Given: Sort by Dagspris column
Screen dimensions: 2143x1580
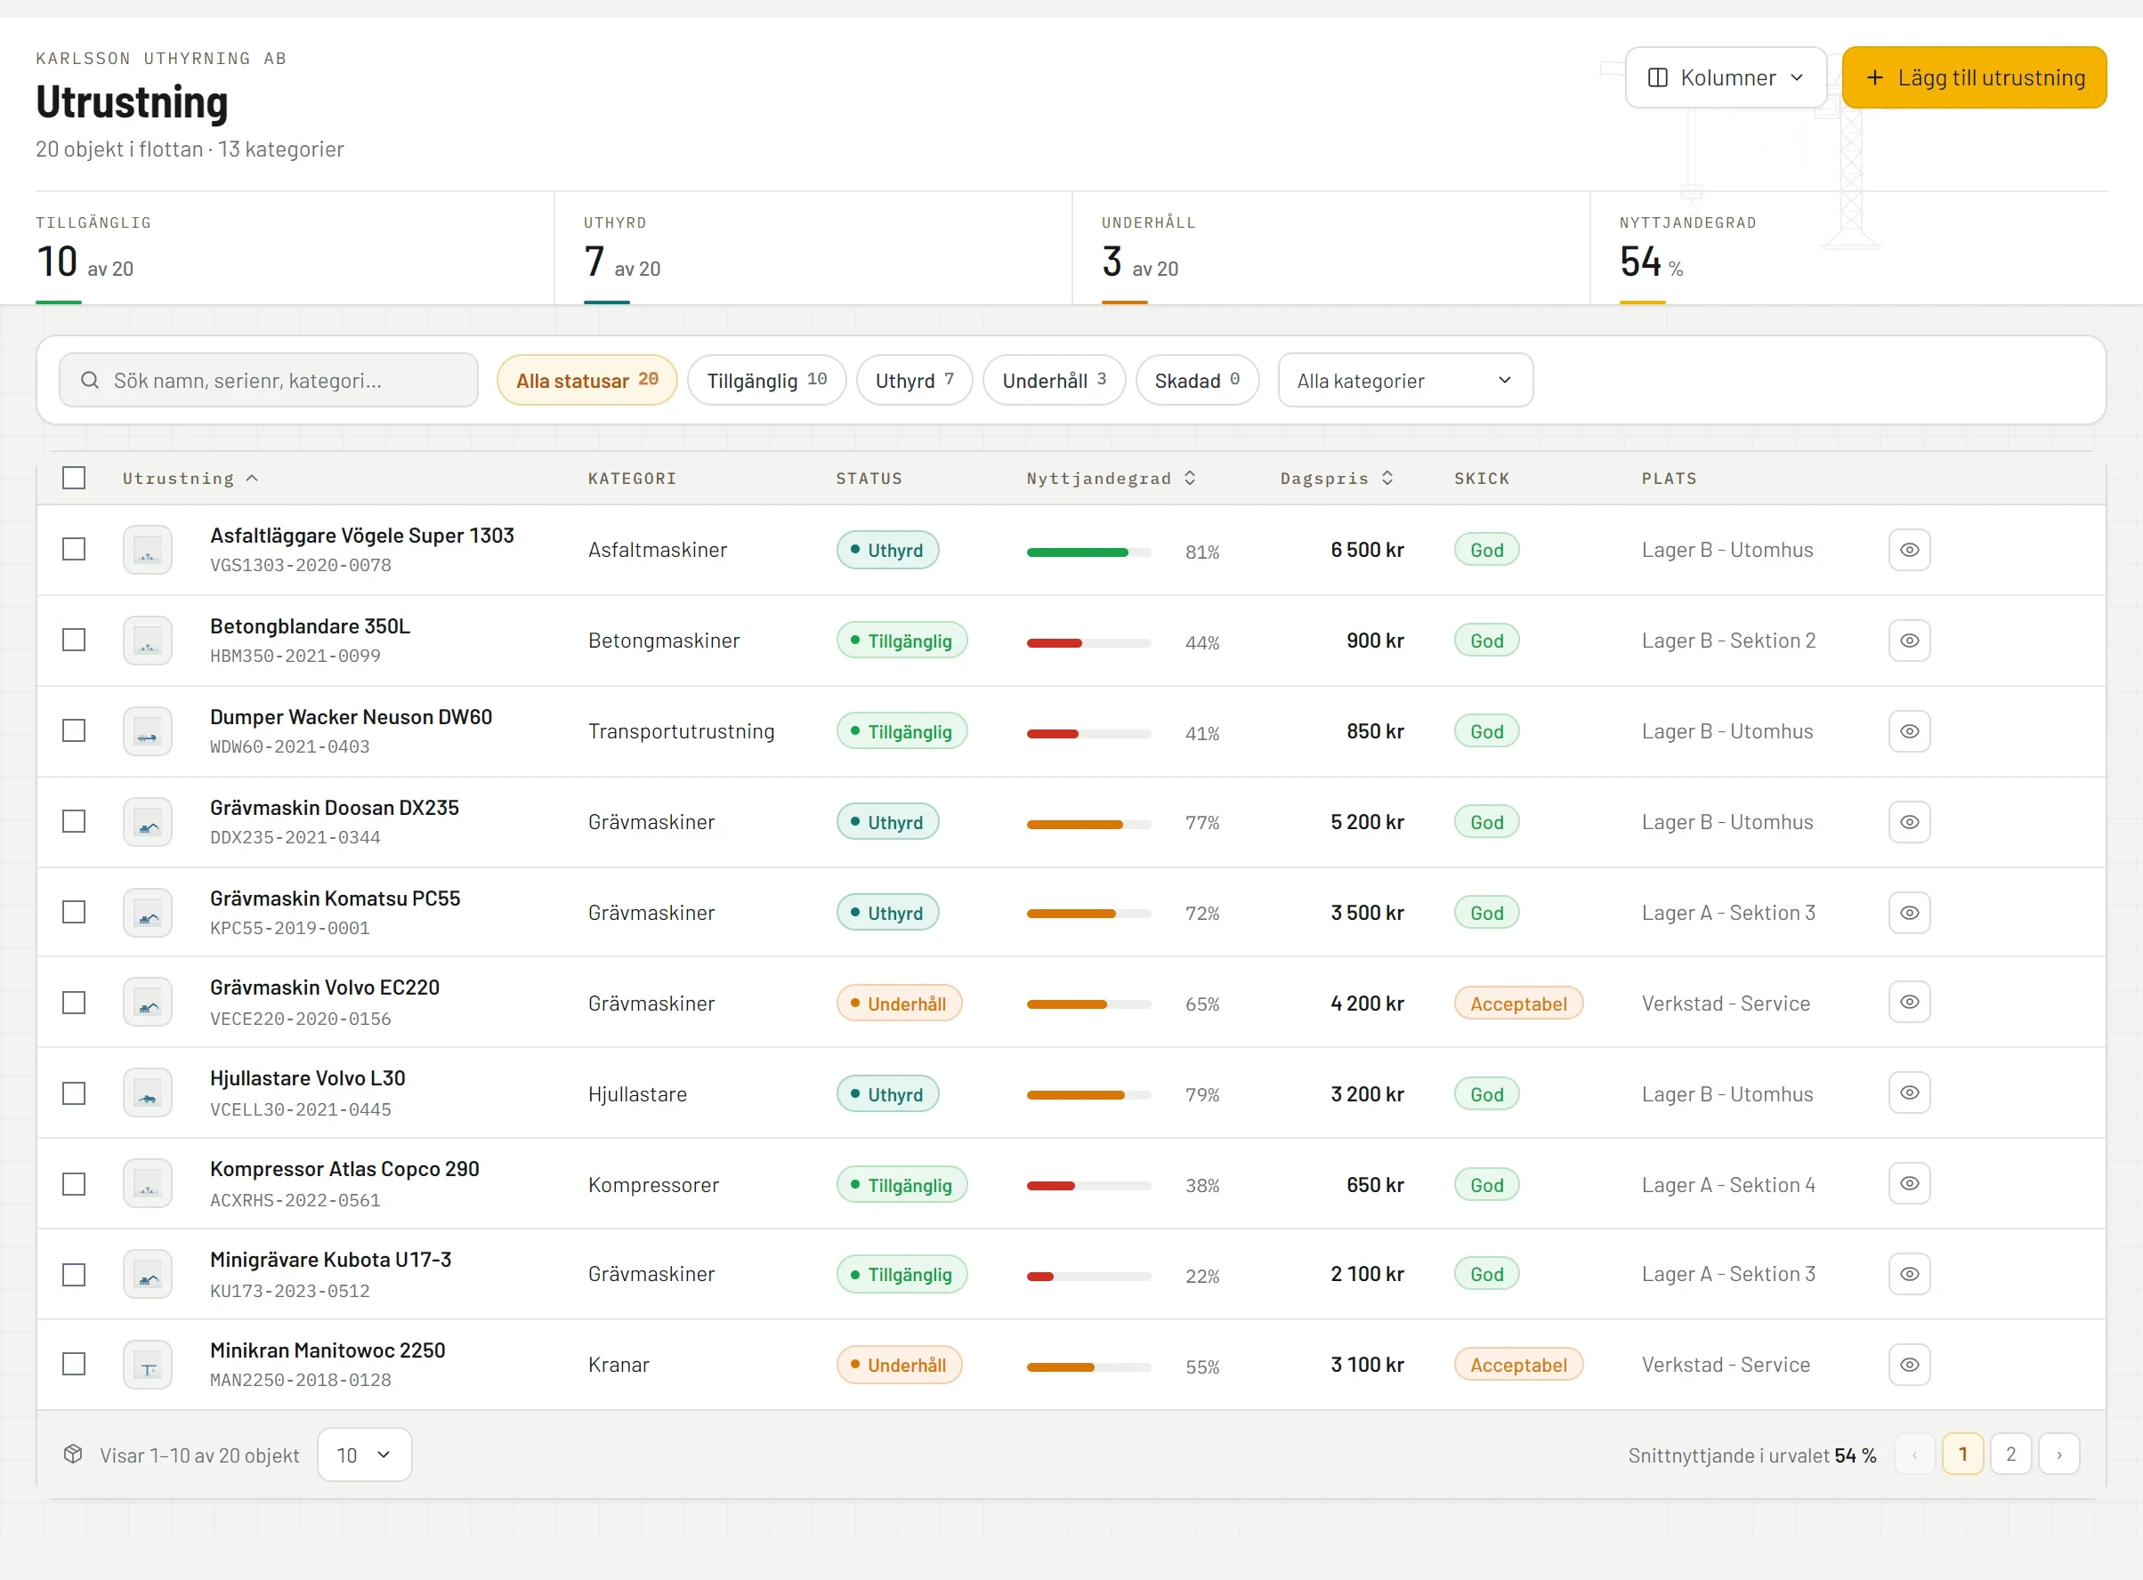Looking at the screenshot, I should click(1337, 479).
